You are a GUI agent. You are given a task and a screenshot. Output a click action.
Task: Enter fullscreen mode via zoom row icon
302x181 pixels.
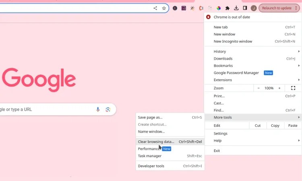[293, 88]
